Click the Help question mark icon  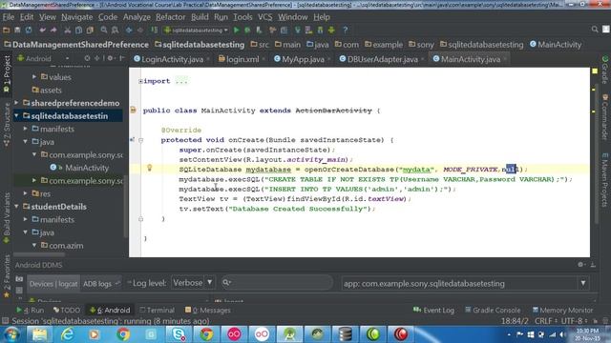[346, 30]
